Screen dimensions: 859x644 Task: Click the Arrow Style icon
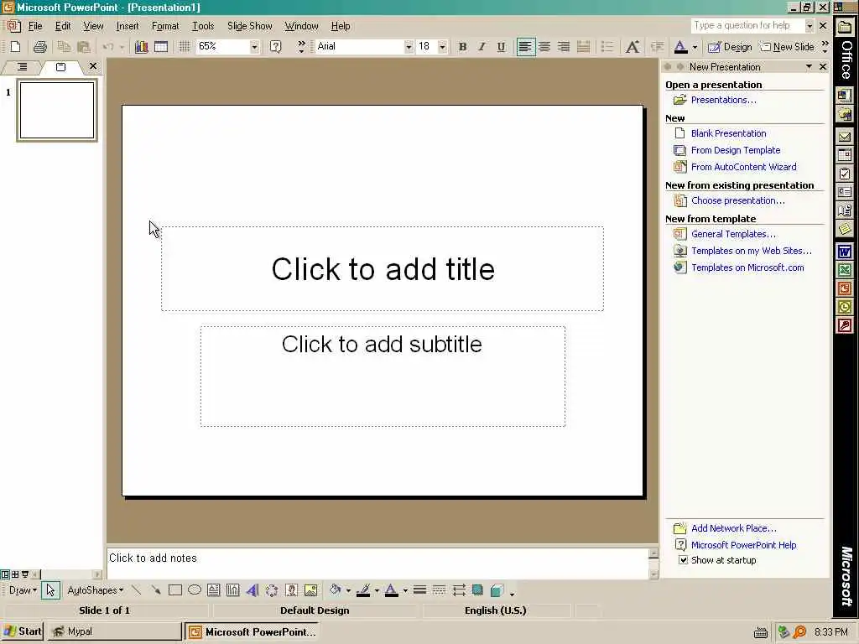[459, 590]
